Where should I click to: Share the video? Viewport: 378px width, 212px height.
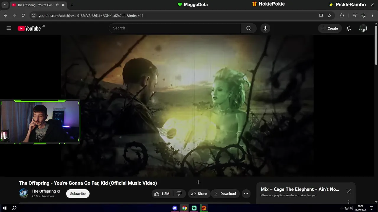199,193
